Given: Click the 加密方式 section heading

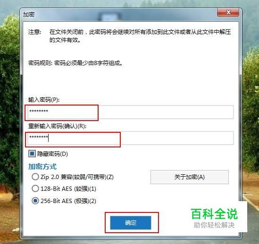Looking at the screenshot, I should point(42,166).
